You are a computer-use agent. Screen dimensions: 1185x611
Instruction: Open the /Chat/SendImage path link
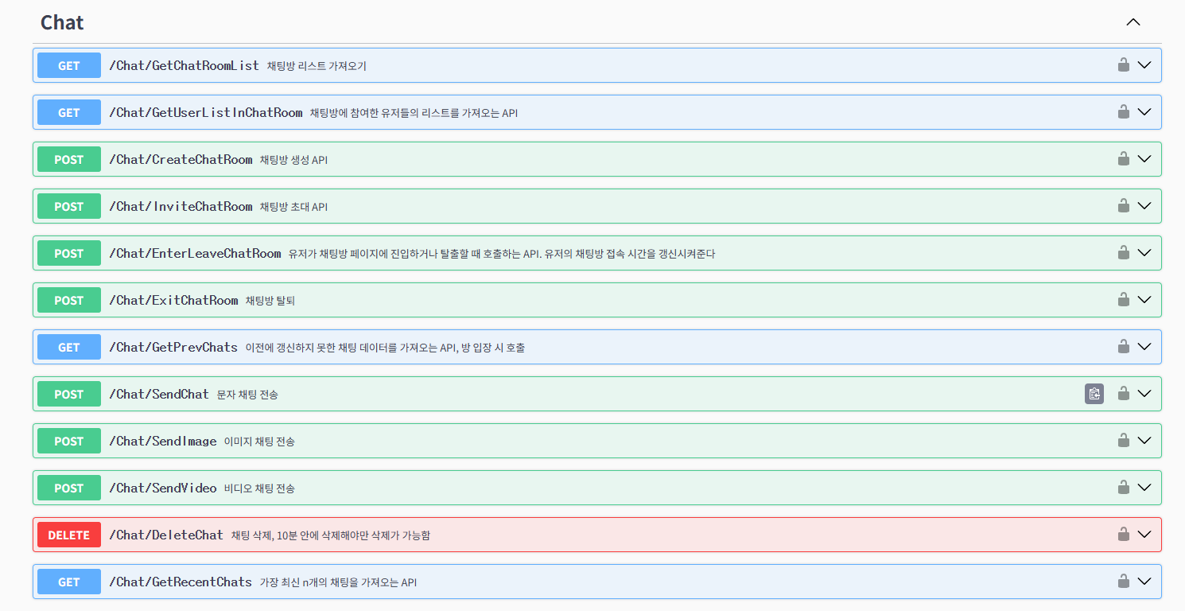(x=162, y=441)
